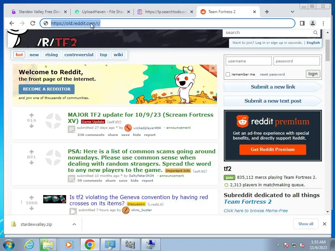Image resolution: width=335 pixels, height=251 pixels.
Task: Click the Chrome taskbar icon
Action: [90, 244]
